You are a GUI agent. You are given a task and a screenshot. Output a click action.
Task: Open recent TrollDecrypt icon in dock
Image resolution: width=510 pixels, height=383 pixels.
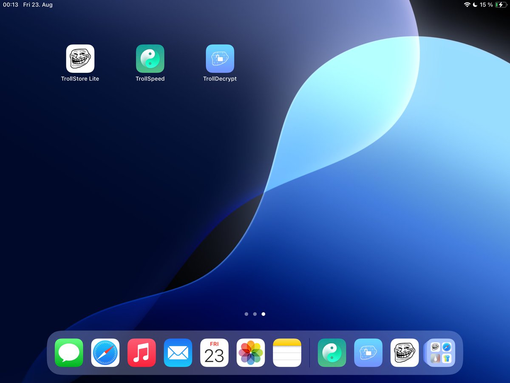[x=368, y=353]
